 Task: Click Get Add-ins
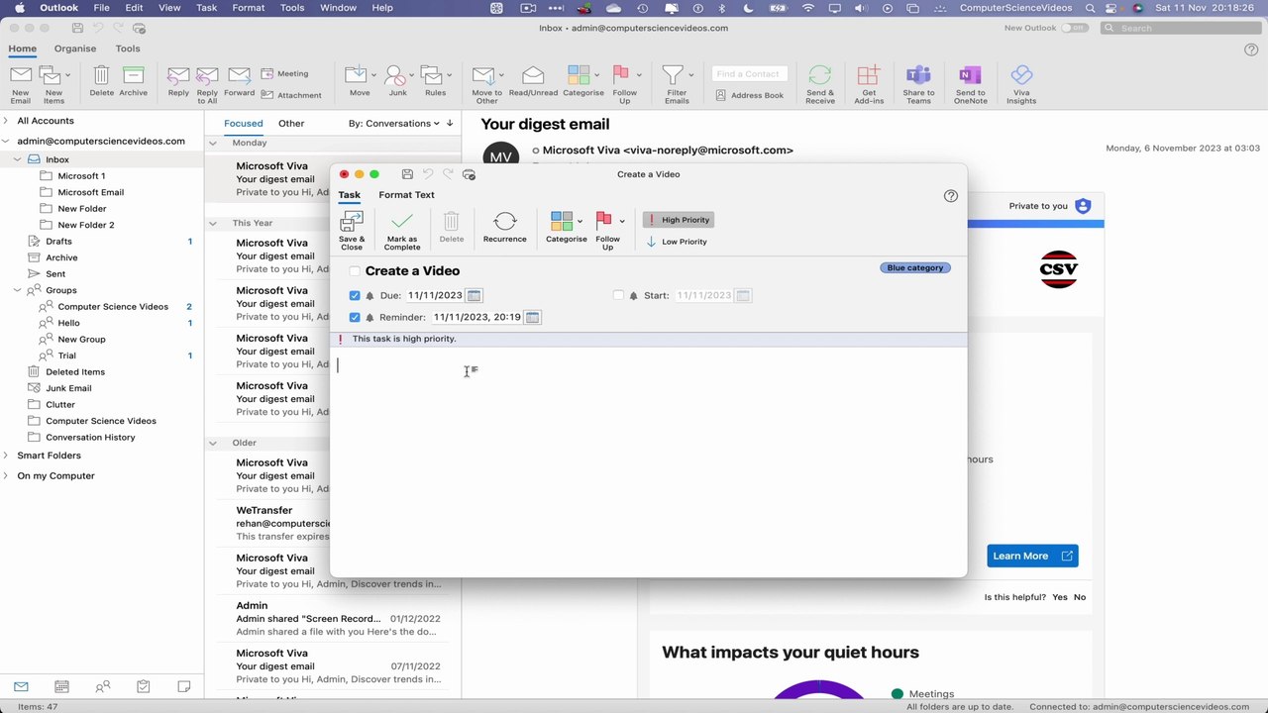(x=869, y=84)
